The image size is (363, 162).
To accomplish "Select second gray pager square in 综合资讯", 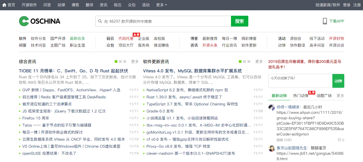I will coord(120,61).
